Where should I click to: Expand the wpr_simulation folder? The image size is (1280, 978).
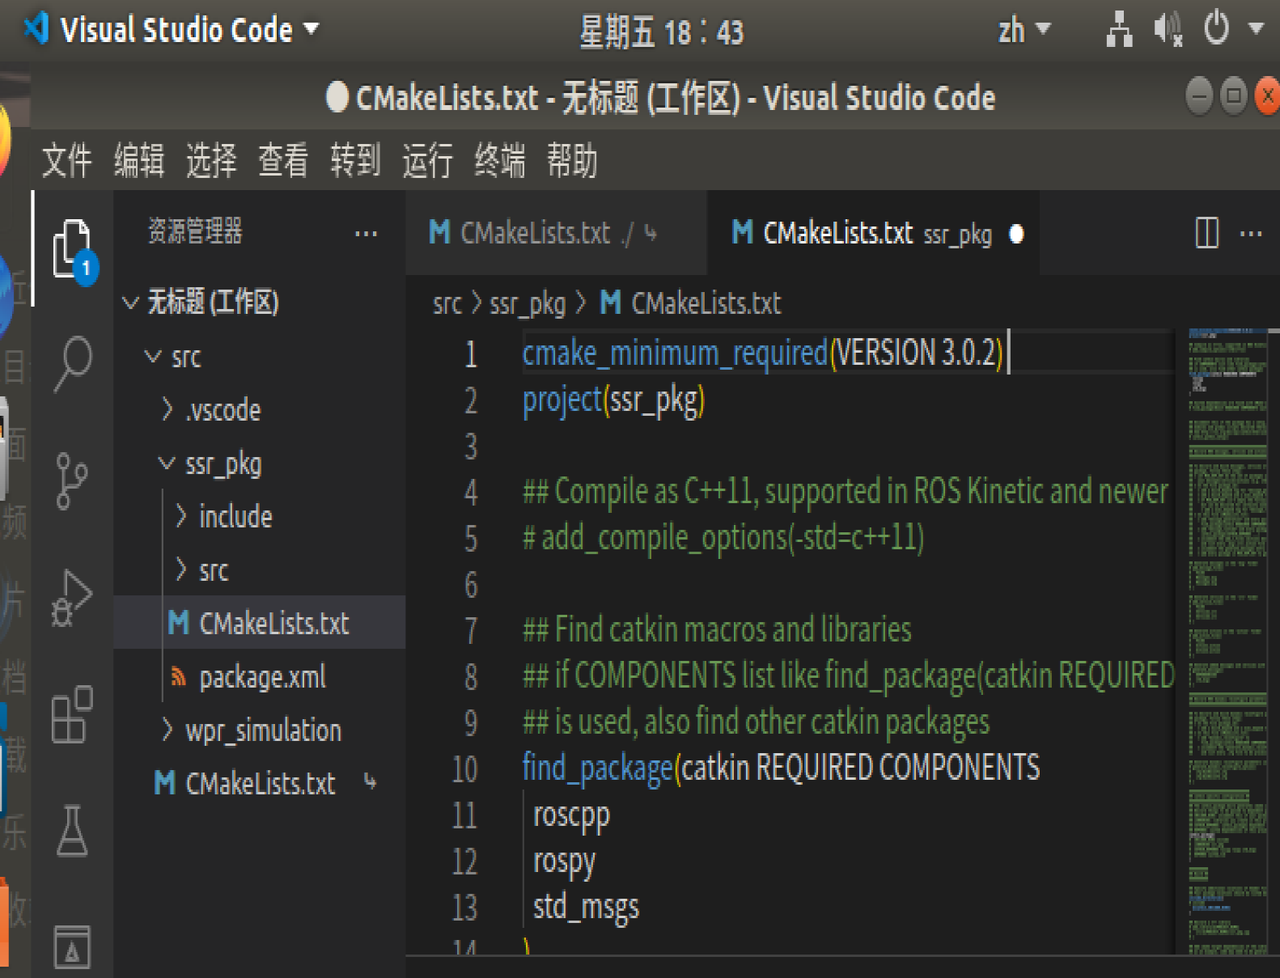pos(167,730)
